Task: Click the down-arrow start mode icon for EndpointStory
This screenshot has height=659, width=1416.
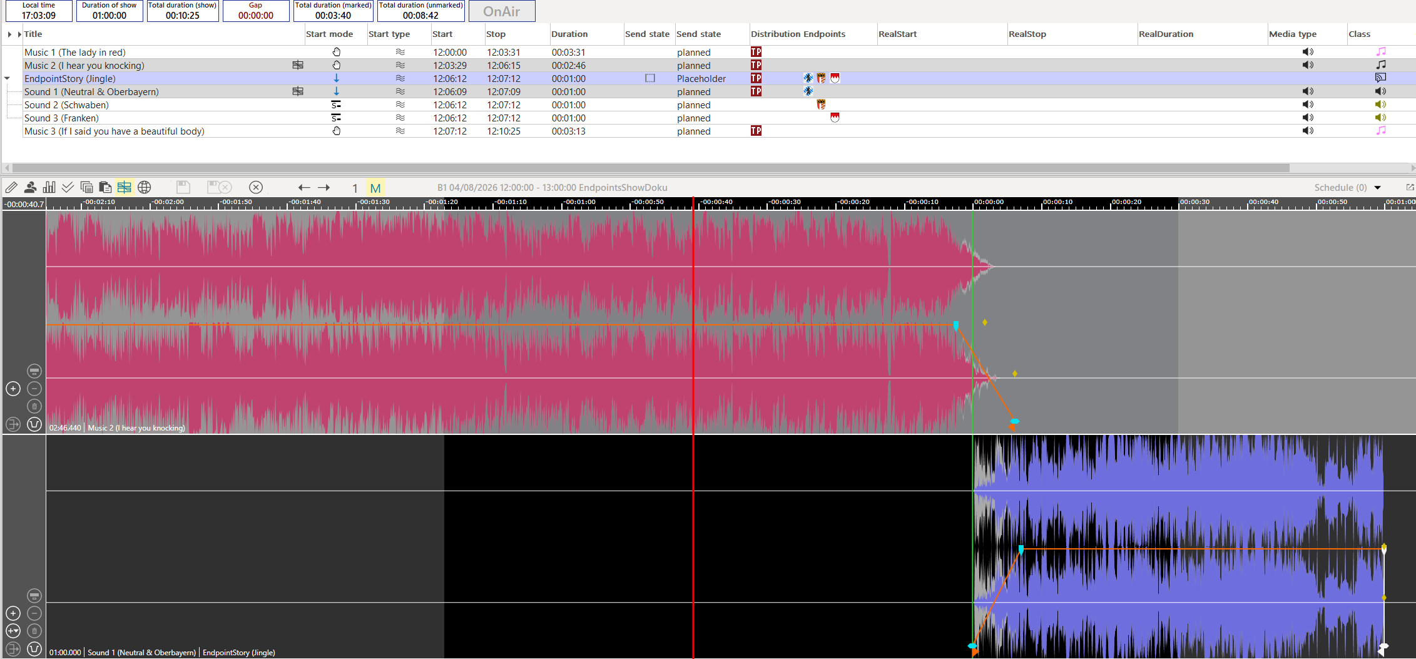Action: [336, 78]
